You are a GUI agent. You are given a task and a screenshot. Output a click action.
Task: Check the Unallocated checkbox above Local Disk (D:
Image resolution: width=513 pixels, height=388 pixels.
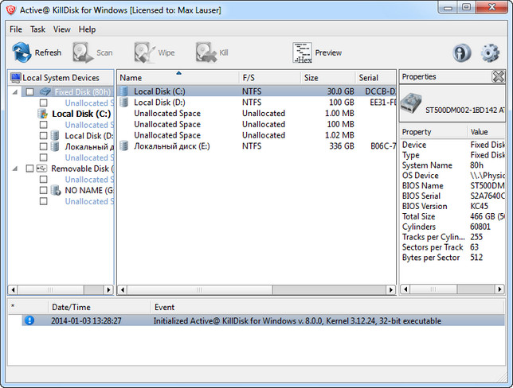click(x=43, y=125)
